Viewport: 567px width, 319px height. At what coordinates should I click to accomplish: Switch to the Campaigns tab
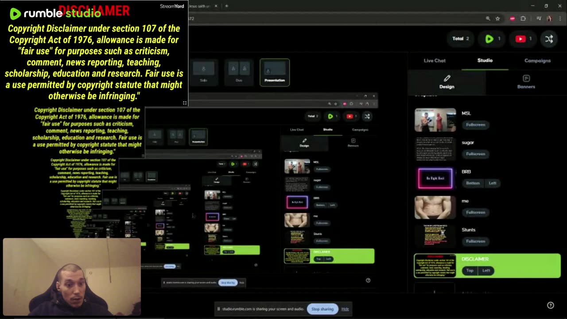coord(537,61)
